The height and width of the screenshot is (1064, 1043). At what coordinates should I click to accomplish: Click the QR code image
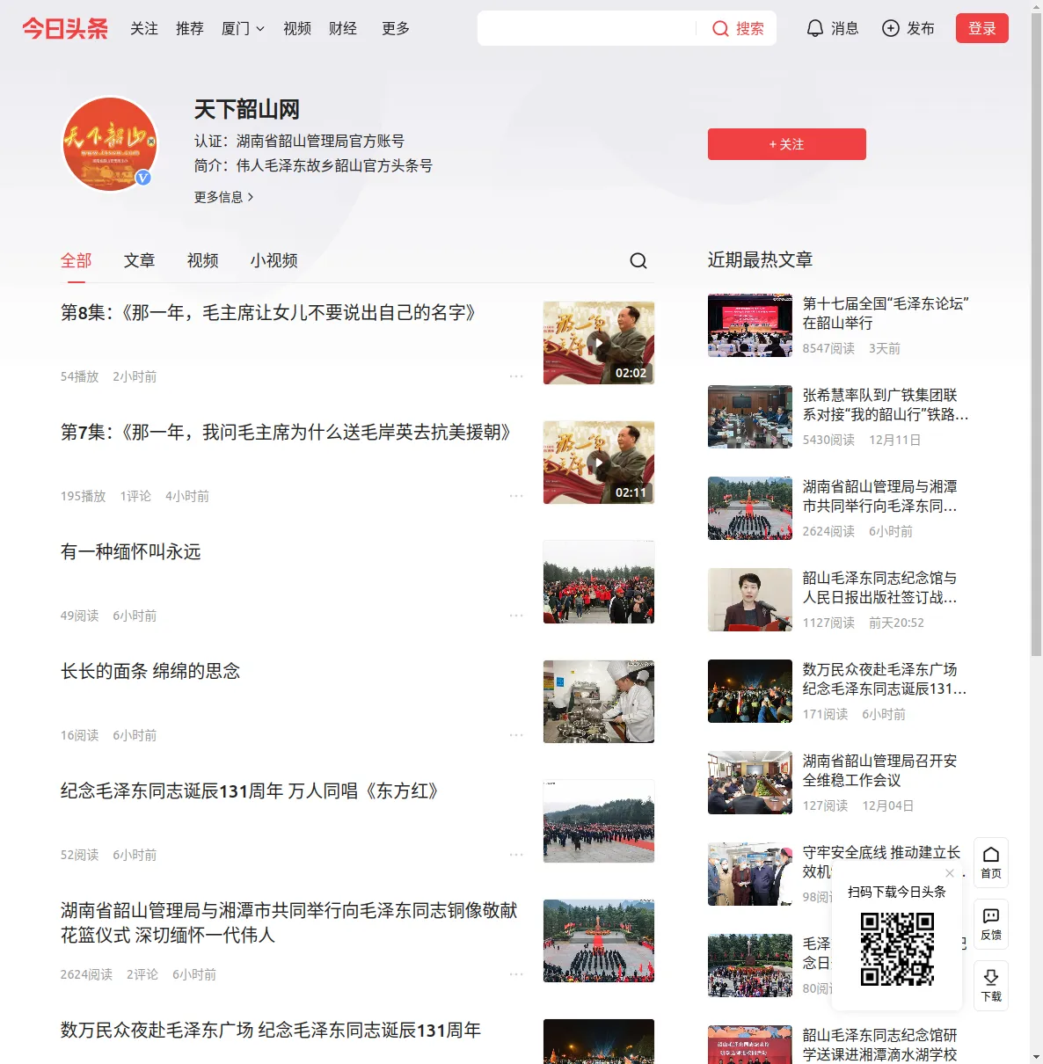897,949
